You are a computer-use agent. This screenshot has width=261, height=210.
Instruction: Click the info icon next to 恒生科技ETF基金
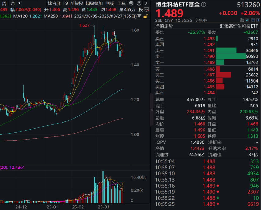[x=203, y=5]
